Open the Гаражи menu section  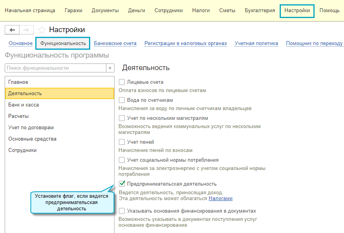pos(73,11)
